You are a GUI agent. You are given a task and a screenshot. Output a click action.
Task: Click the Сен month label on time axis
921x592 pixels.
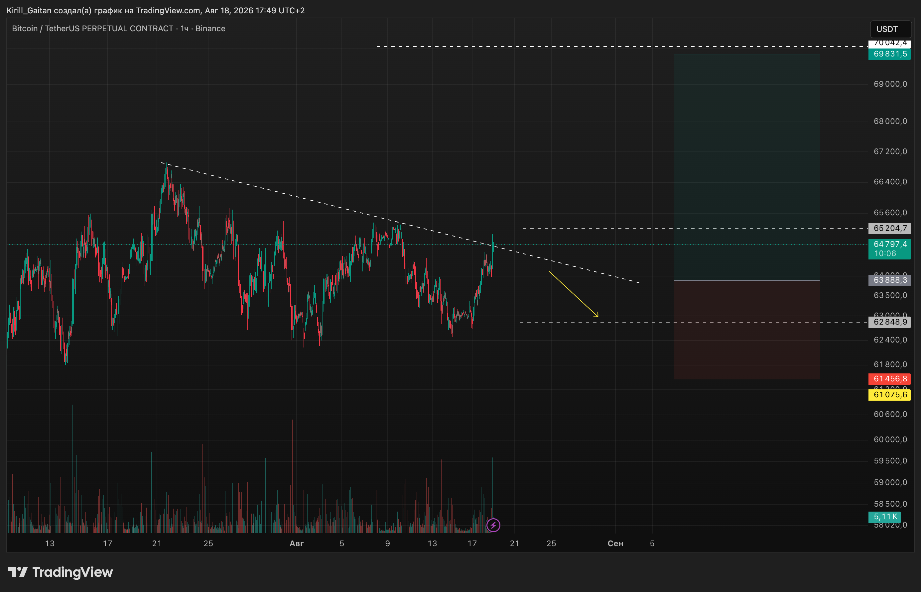[x=615, y=543]
